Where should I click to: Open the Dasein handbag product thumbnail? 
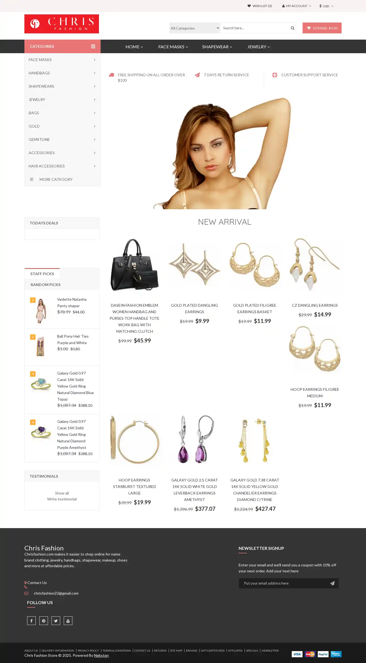click(x=134, y=265)
